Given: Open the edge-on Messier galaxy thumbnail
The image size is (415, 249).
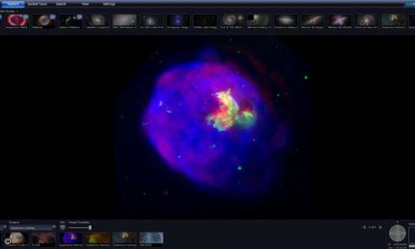Looking at the screenshot, I should [313, 21].
